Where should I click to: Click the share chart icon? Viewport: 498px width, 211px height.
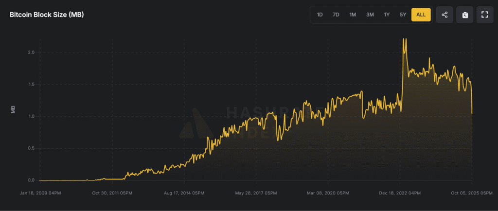click(445, 15)
